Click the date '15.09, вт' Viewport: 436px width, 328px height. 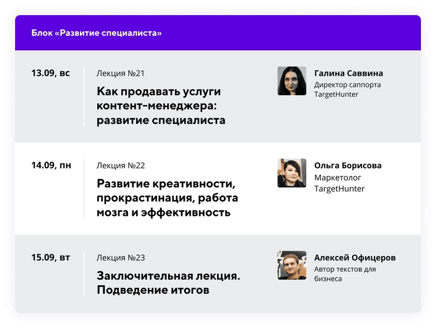[x=51, y=257]
